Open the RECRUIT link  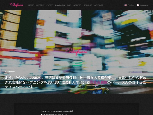(x=88, y=5)
